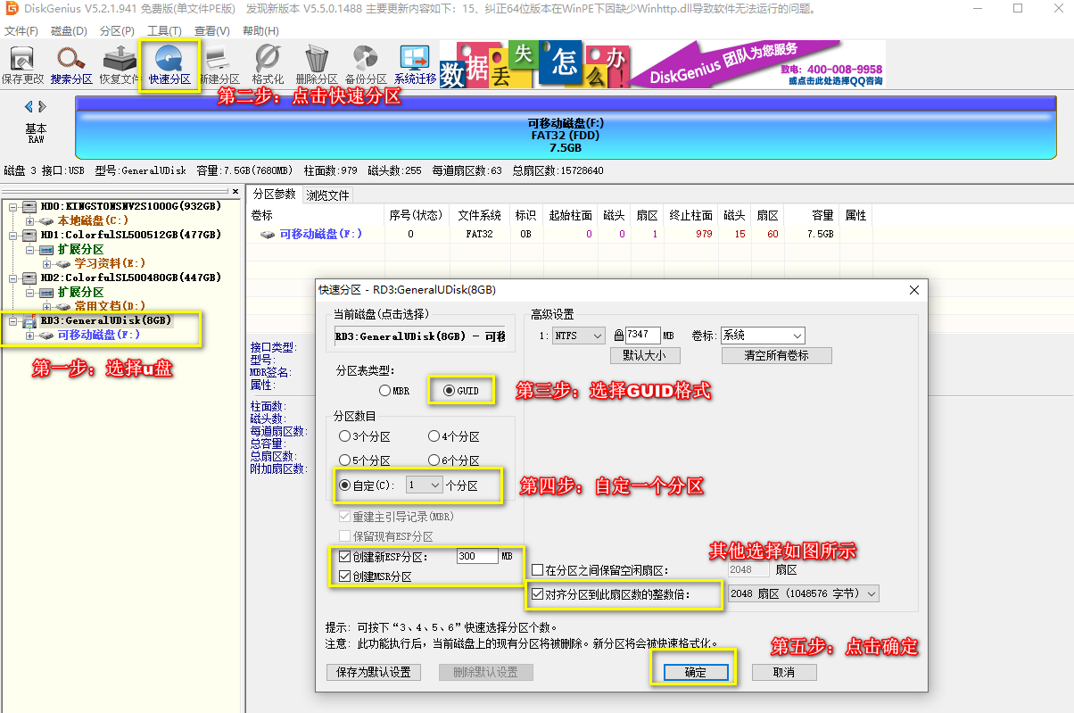Click the Quick Partition (快速分区) toolbar icon

click(x=169, y=65)
